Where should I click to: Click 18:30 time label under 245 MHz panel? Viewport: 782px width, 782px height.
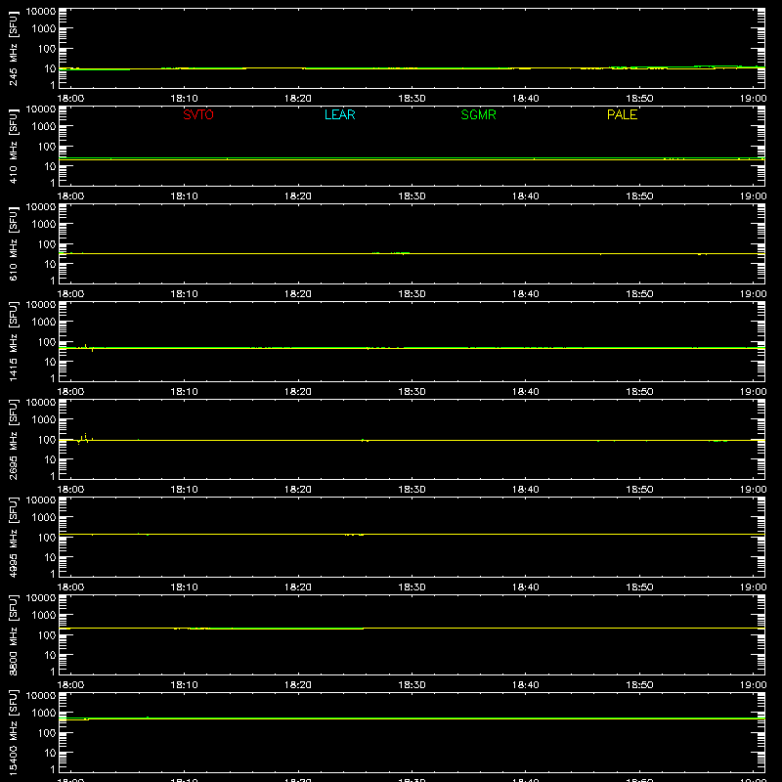(x=412, y=99)
